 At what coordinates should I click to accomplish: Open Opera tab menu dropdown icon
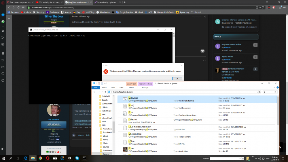point(267,2)
